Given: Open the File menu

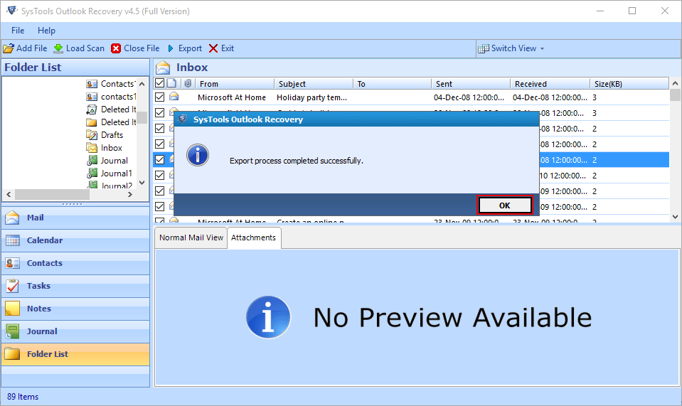Looking at the screenshot, I should pyautogui.click(x=18, y=31).
